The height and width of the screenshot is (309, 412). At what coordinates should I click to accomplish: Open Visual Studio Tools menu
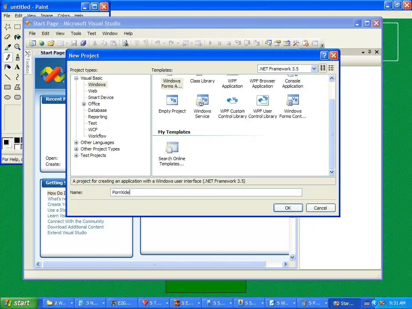pos(76,33)
